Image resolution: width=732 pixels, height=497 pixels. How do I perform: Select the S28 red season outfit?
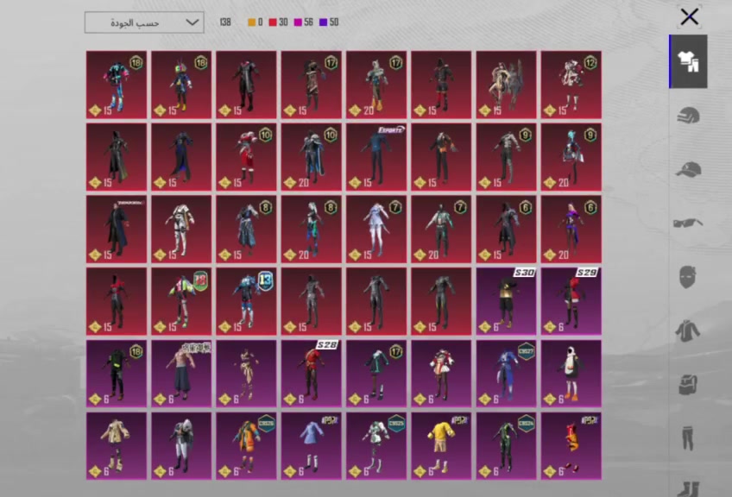point(312,374)
